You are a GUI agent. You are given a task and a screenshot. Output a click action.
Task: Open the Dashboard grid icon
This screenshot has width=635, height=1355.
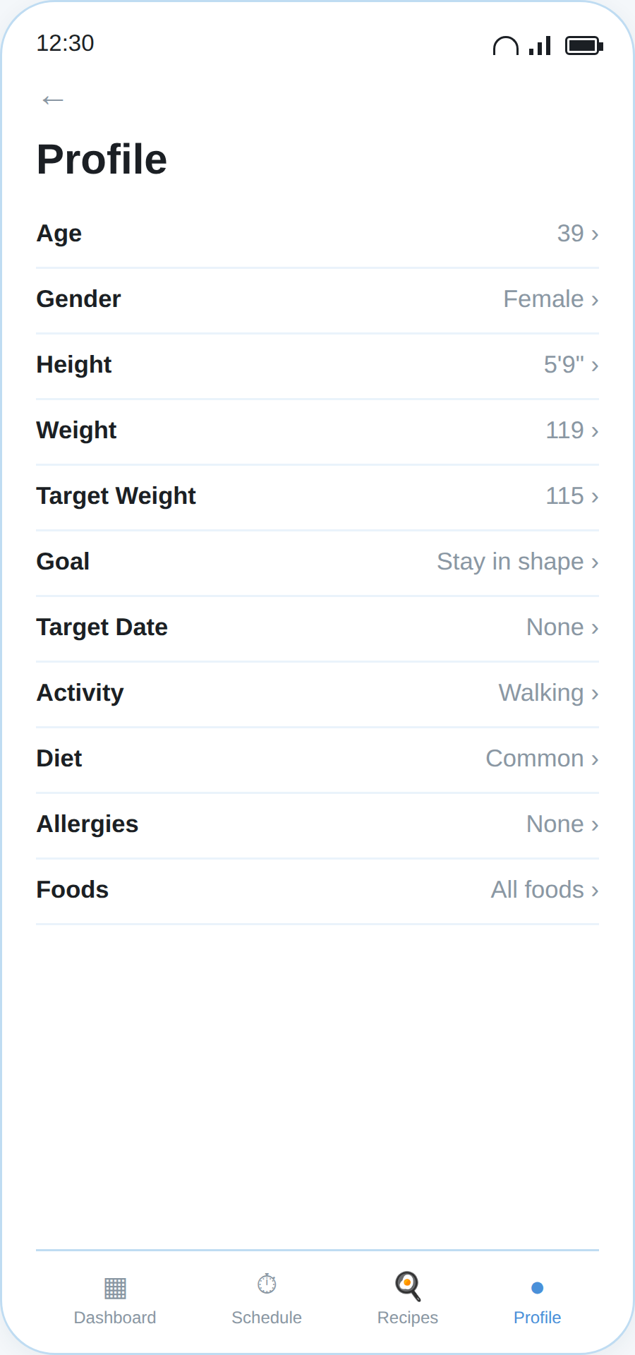click(115, 1288)
